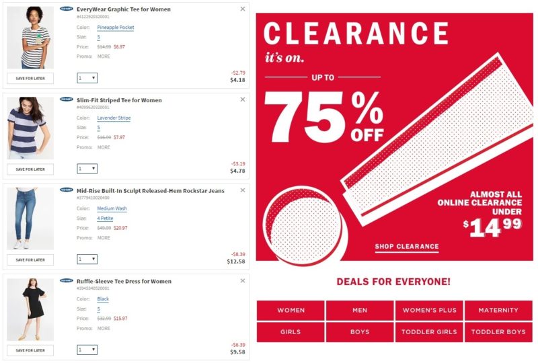
Task: Open the Shop Clearance link
Action: (x=407, y=247)
